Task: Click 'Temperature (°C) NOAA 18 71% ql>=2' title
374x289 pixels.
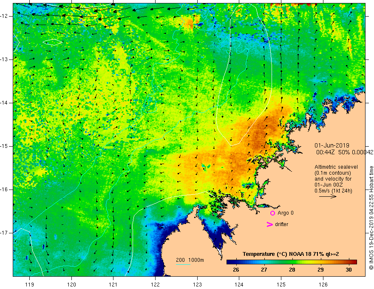Action: (x=291, y=254)
